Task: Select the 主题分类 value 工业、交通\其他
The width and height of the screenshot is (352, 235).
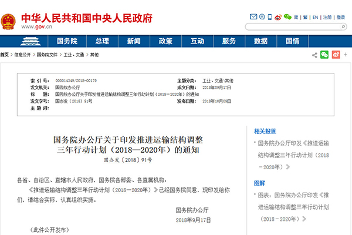Action: coord(218,80)
